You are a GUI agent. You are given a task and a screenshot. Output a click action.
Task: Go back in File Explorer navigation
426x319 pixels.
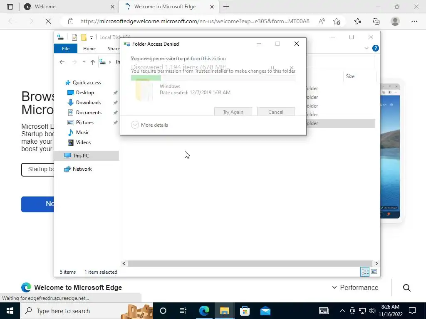[x=62, y=62]
